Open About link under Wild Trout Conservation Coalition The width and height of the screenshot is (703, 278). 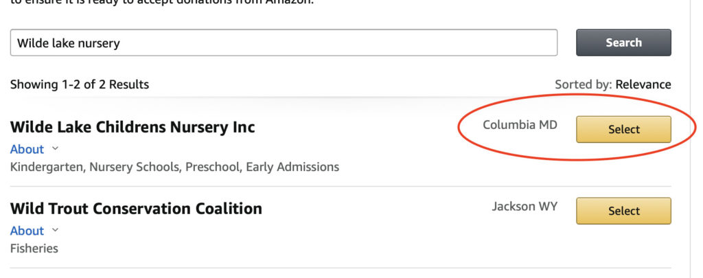[27, 231]
